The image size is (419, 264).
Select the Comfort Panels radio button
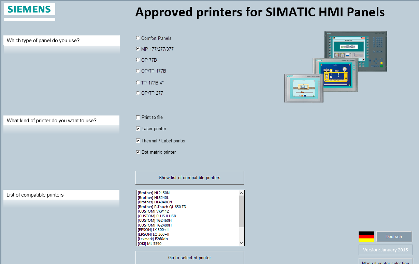click(x=138, y=38)
